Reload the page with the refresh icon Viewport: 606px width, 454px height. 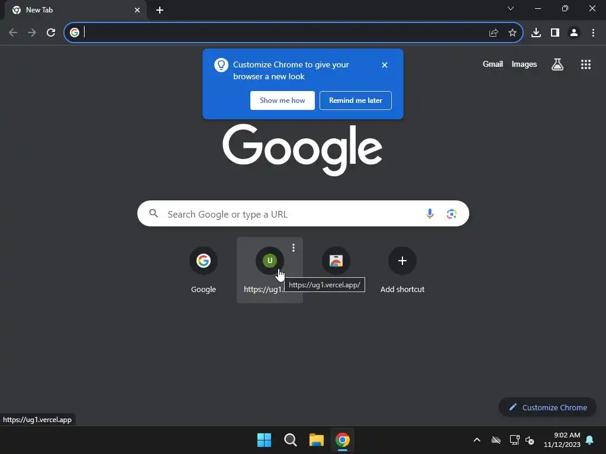(x=51, y=33)
